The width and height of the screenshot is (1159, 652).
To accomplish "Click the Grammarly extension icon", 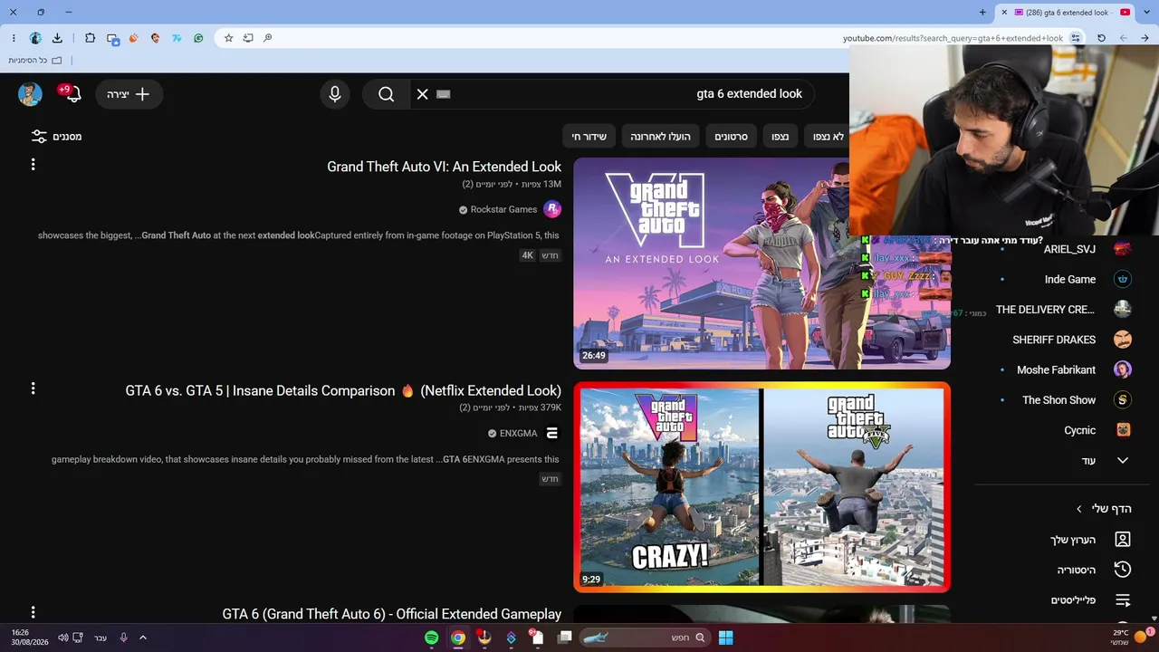I will pyautogui.click(x=198, y=38).
